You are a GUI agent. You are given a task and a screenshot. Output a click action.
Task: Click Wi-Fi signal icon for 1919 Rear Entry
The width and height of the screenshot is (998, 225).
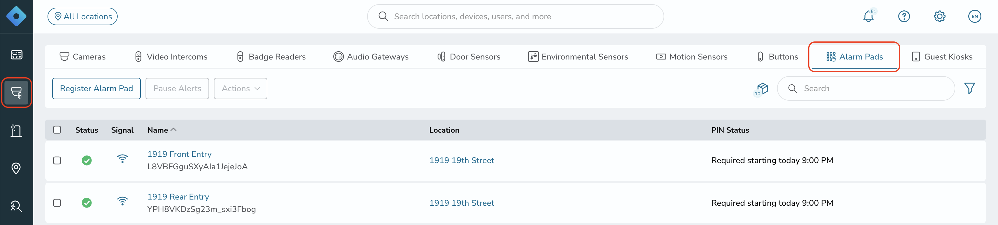coord(122,201)
